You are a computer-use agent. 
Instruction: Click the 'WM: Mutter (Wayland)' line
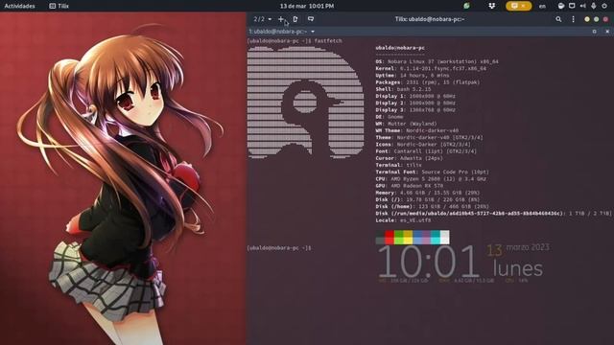click(406, 124)
